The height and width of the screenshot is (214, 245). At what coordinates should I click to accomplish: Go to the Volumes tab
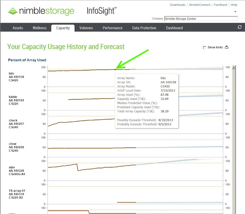point(86,28)
